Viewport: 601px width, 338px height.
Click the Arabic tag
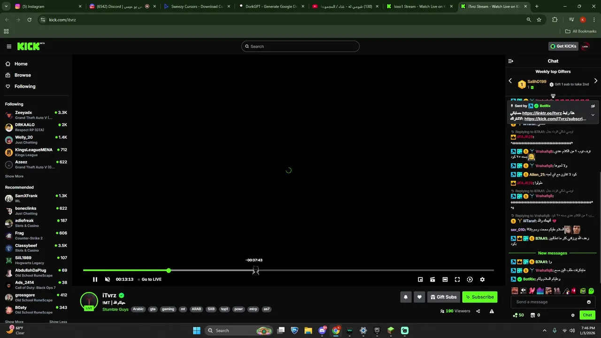click(x=138, y=309)
